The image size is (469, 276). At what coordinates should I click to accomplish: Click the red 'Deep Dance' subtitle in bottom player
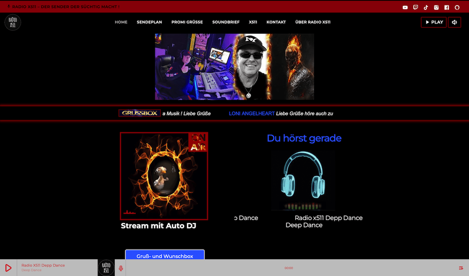pos(32,270)
